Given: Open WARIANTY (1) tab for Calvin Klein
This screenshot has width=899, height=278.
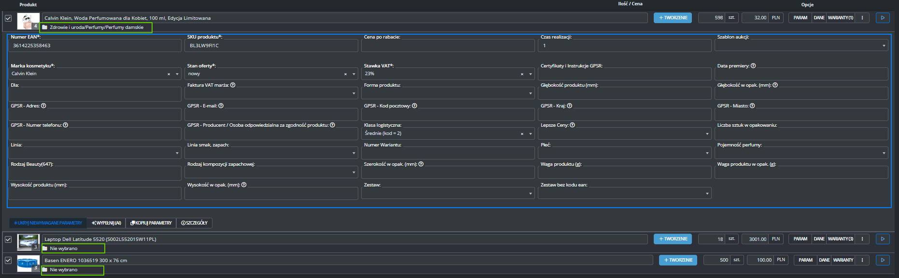Looking at the screenshot, I should [x=841, y=18].
